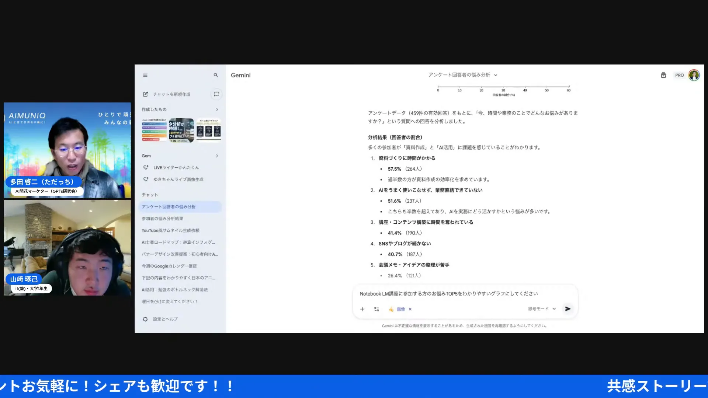The image size is (708, 398).
Task: Open the profile avatar in the top right
Action: [694, 75]
